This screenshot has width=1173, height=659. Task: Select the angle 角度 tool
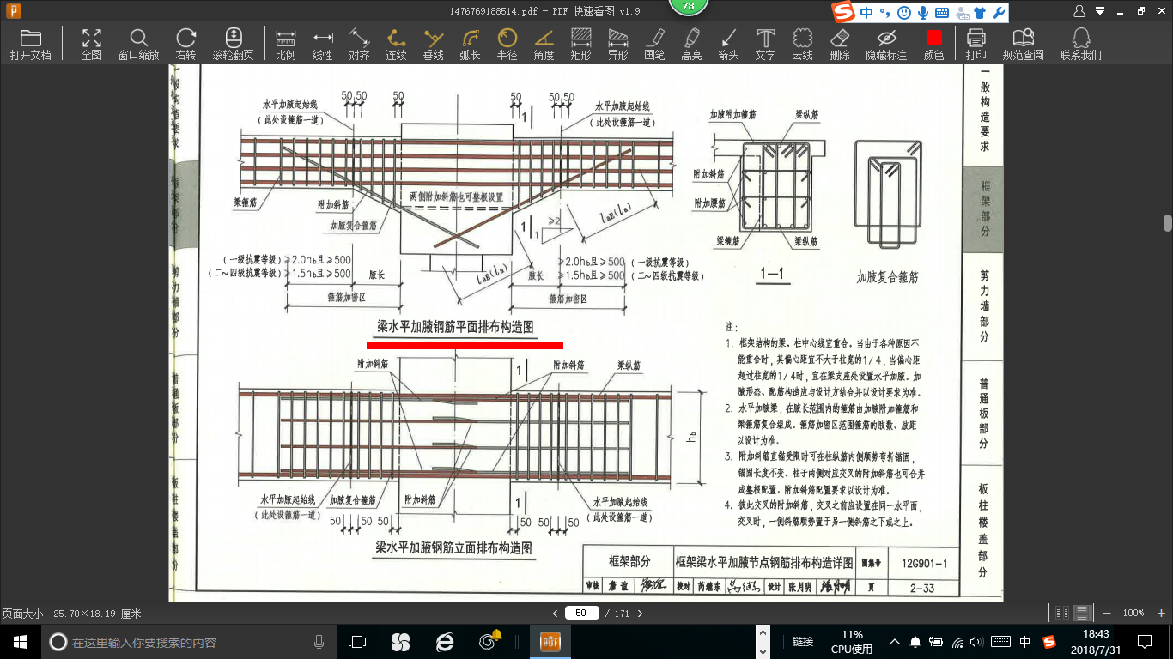pos(544,45)
